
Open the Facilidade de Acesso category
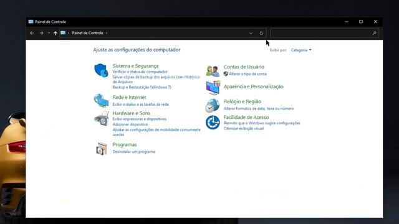pos(246,118)
